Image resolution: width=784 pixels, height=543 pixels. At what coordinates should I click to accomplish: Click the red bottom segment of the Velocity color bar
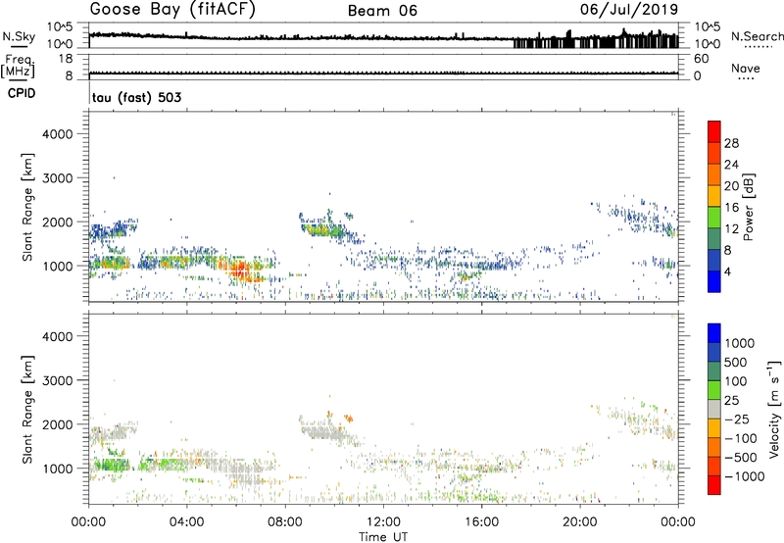tap(714, 485)
